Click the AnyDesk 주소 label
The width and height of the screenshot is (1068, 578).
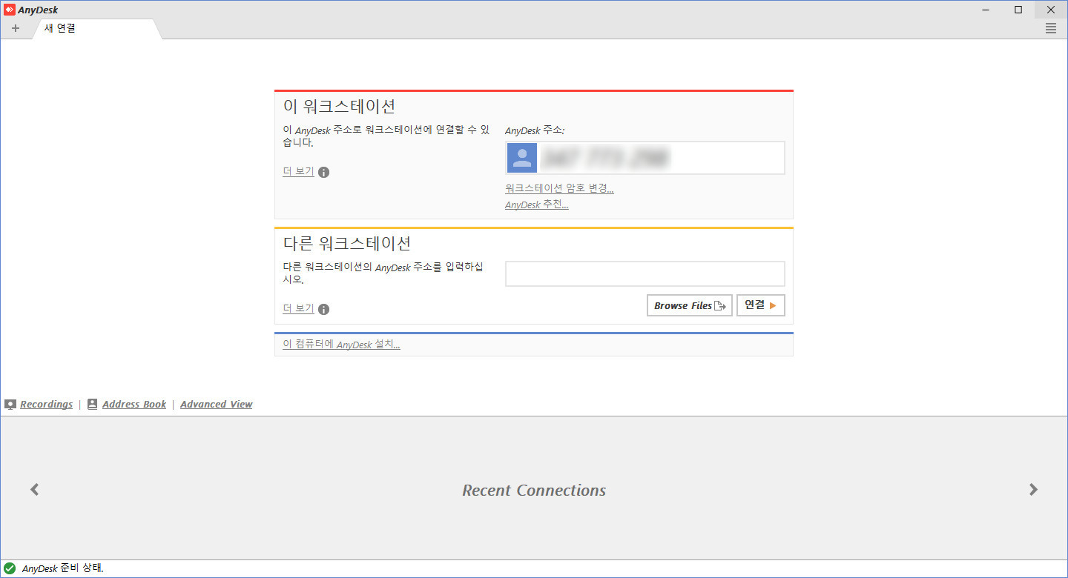(535, 130)
